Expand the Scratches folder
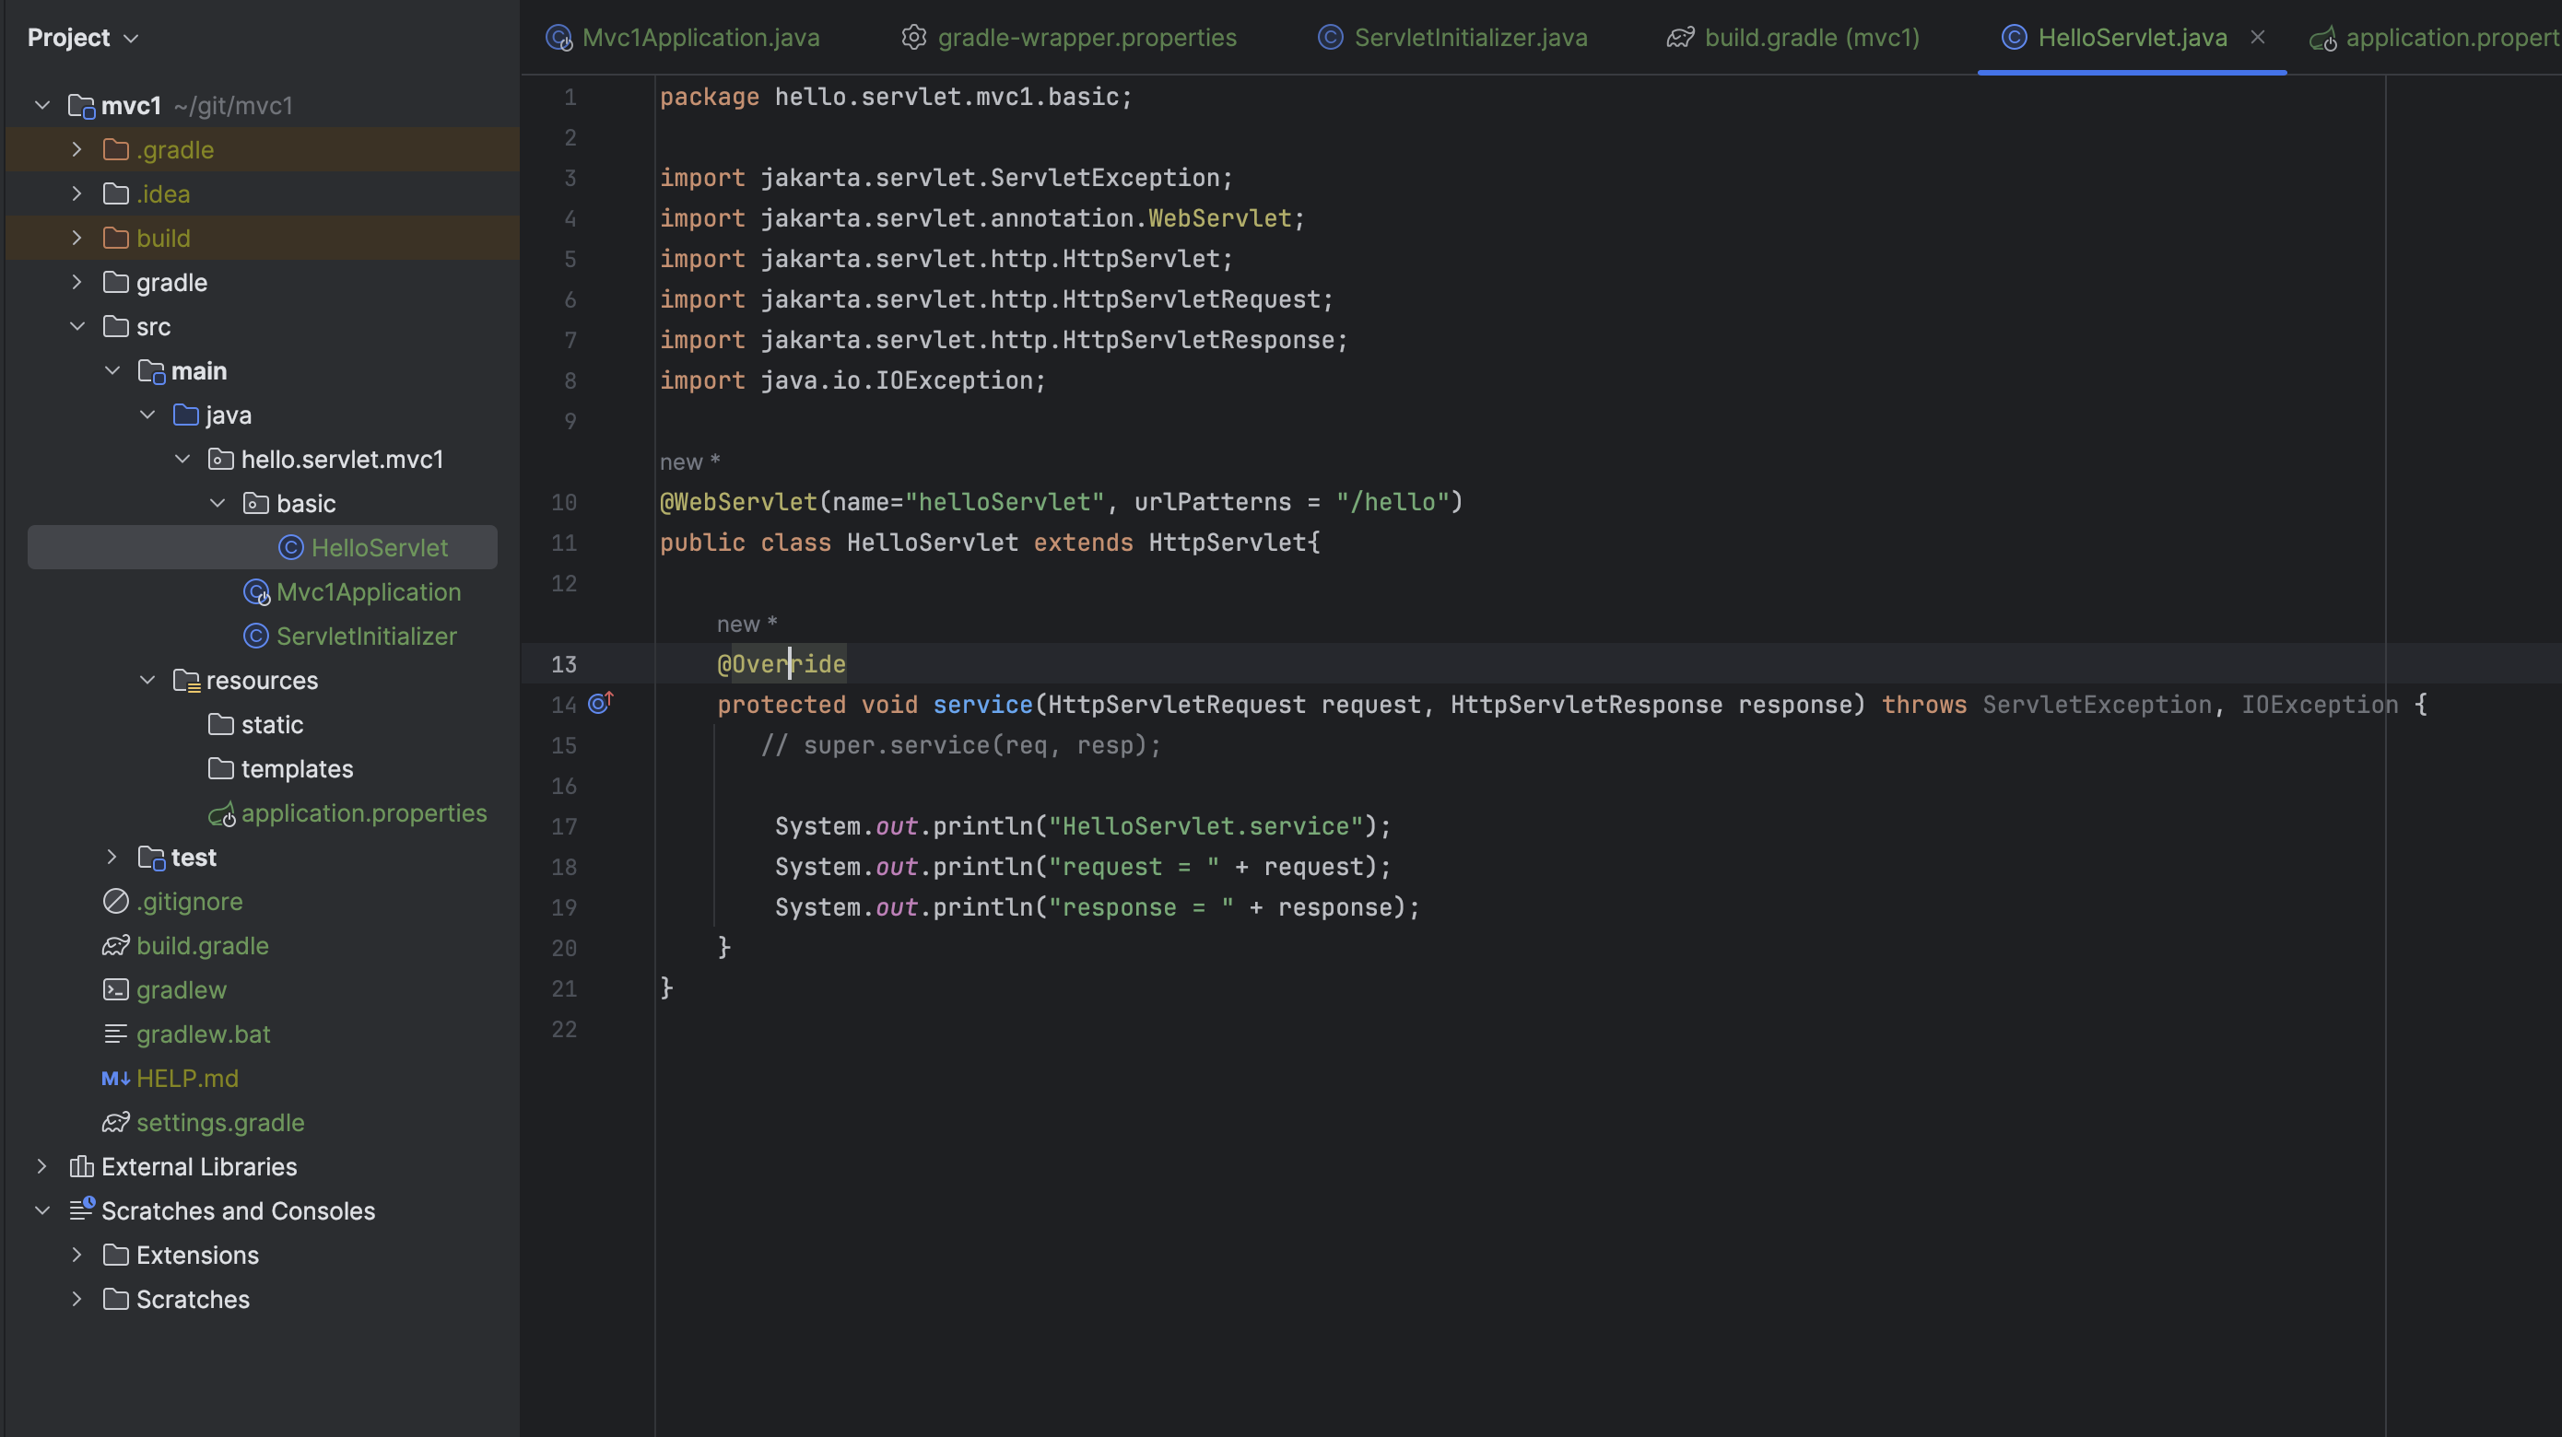 (x=76, y=1299)
